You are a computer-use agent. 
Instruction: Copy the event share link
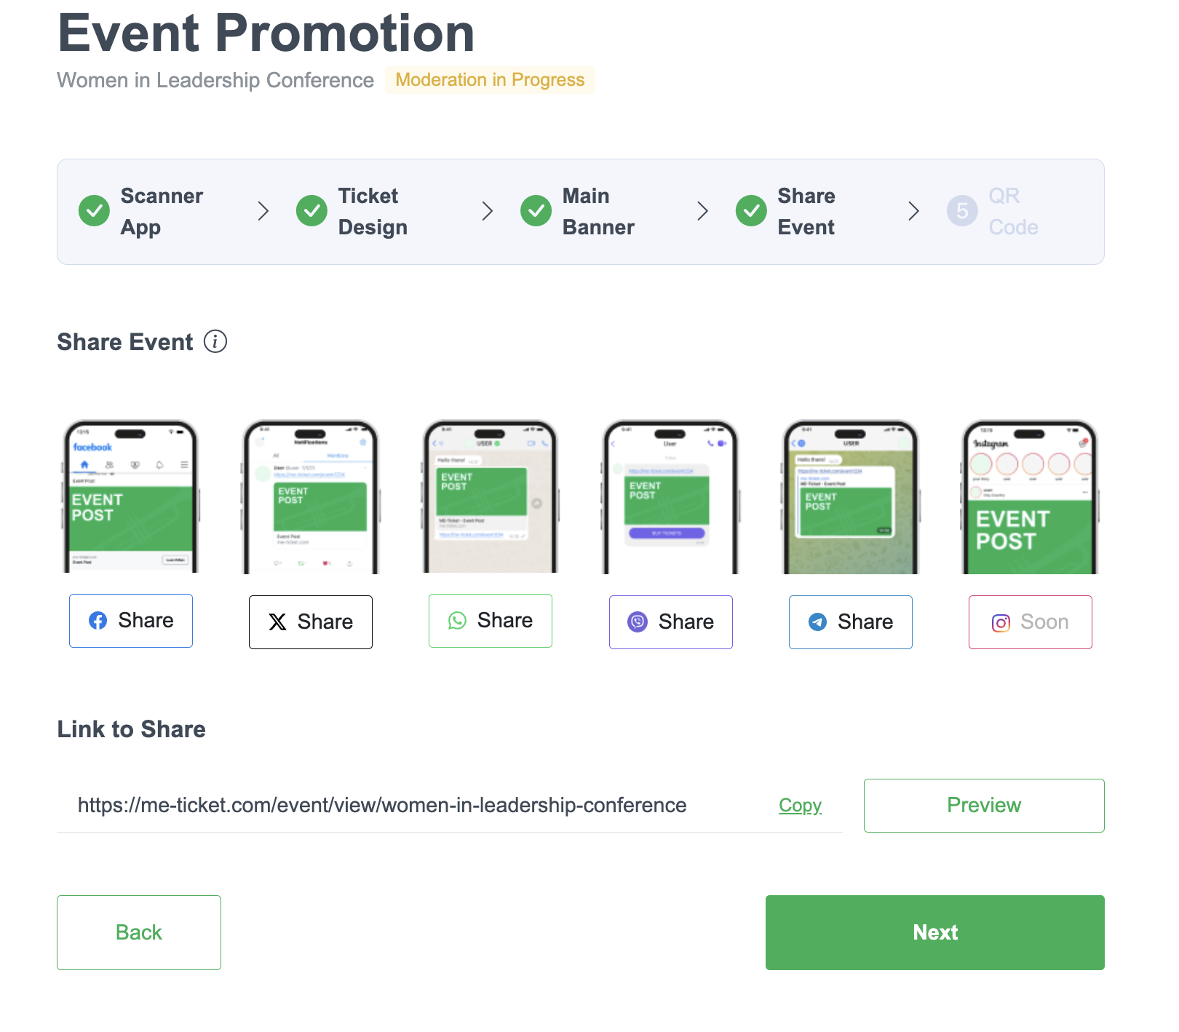pyautogui.click(x=800, y=806)
